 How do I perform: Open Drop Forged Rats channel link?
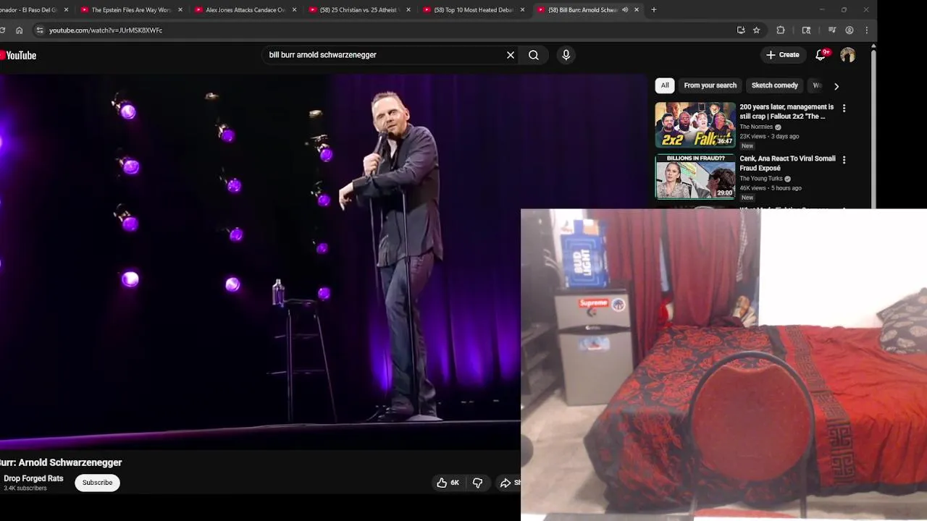point(33,478)
